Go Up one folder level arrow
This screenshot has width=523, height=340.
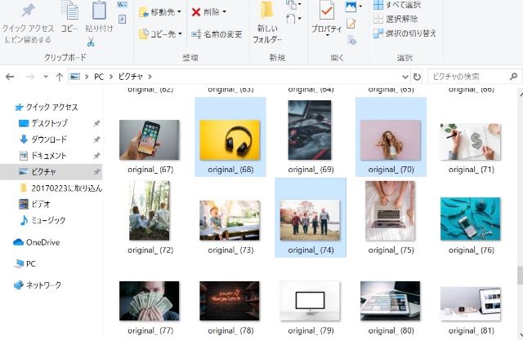(x=60, y=77)
